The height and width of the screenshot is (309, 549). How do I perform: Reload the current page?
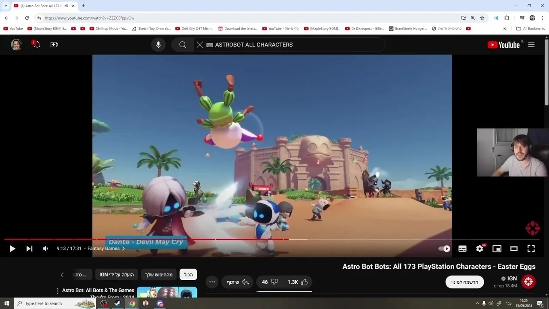27,18
